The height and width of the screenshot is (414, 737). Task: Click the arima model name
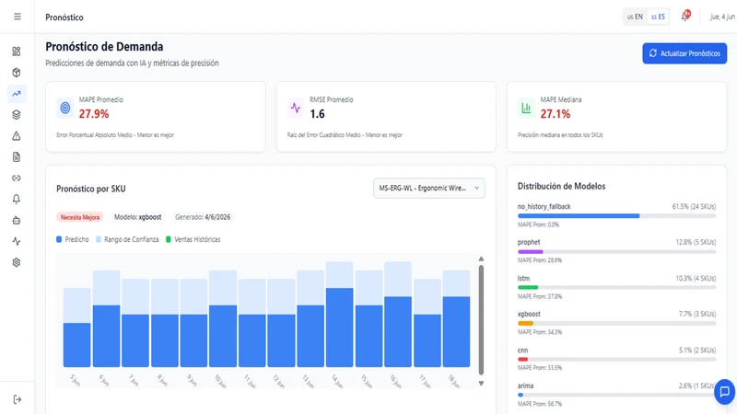point(525,385)
